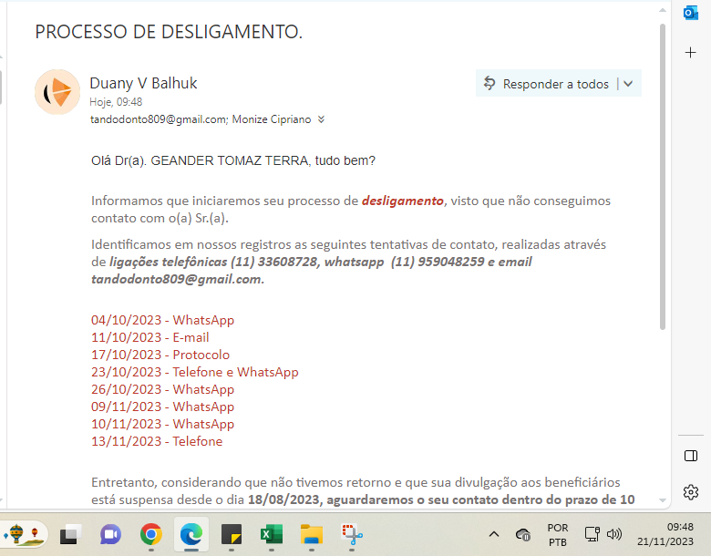Click line 09/11/2023 - WhatsApp
Viewport: 711px width, 556px height.
(163, 407)
